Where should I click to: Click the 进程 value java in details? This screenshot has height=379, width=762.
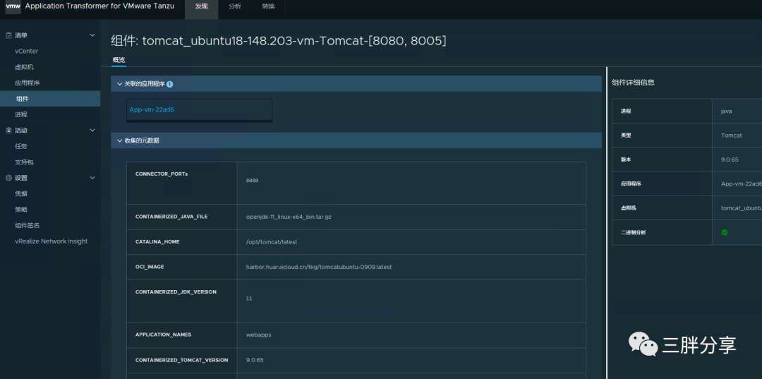tap(726, 112)
